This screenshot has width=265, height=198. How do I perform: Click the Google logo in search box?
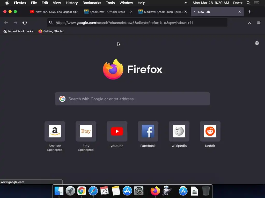pyautogui.click(x=62, y=99)
